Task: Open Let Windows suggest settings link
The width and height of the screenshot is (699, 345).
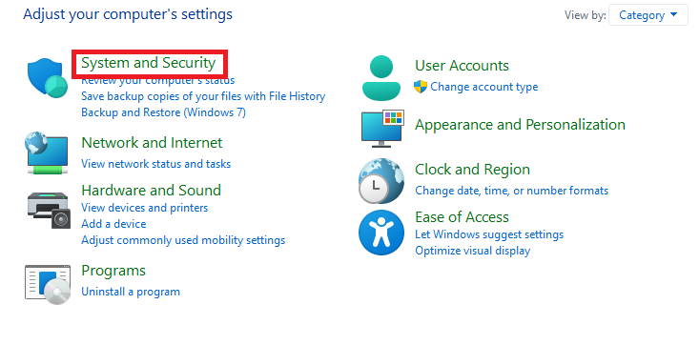Action: pyautogui.click(x=489, y=234)
